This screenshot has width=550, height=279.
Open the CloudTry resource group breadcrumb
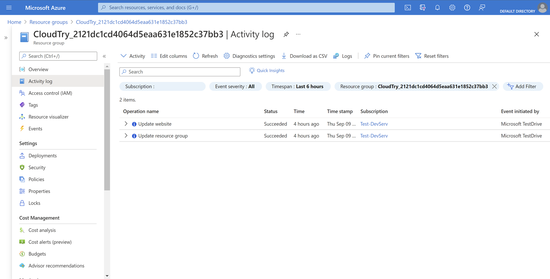click(x=132, y=22)
